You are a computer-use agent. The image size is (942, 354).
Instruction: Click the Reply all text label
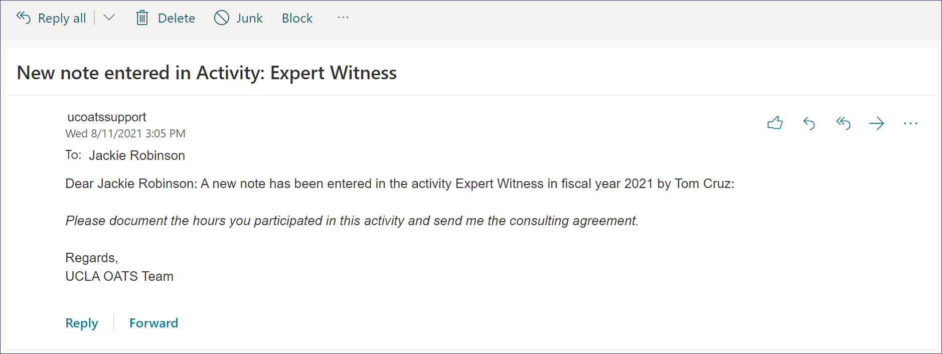coord(62,18)
